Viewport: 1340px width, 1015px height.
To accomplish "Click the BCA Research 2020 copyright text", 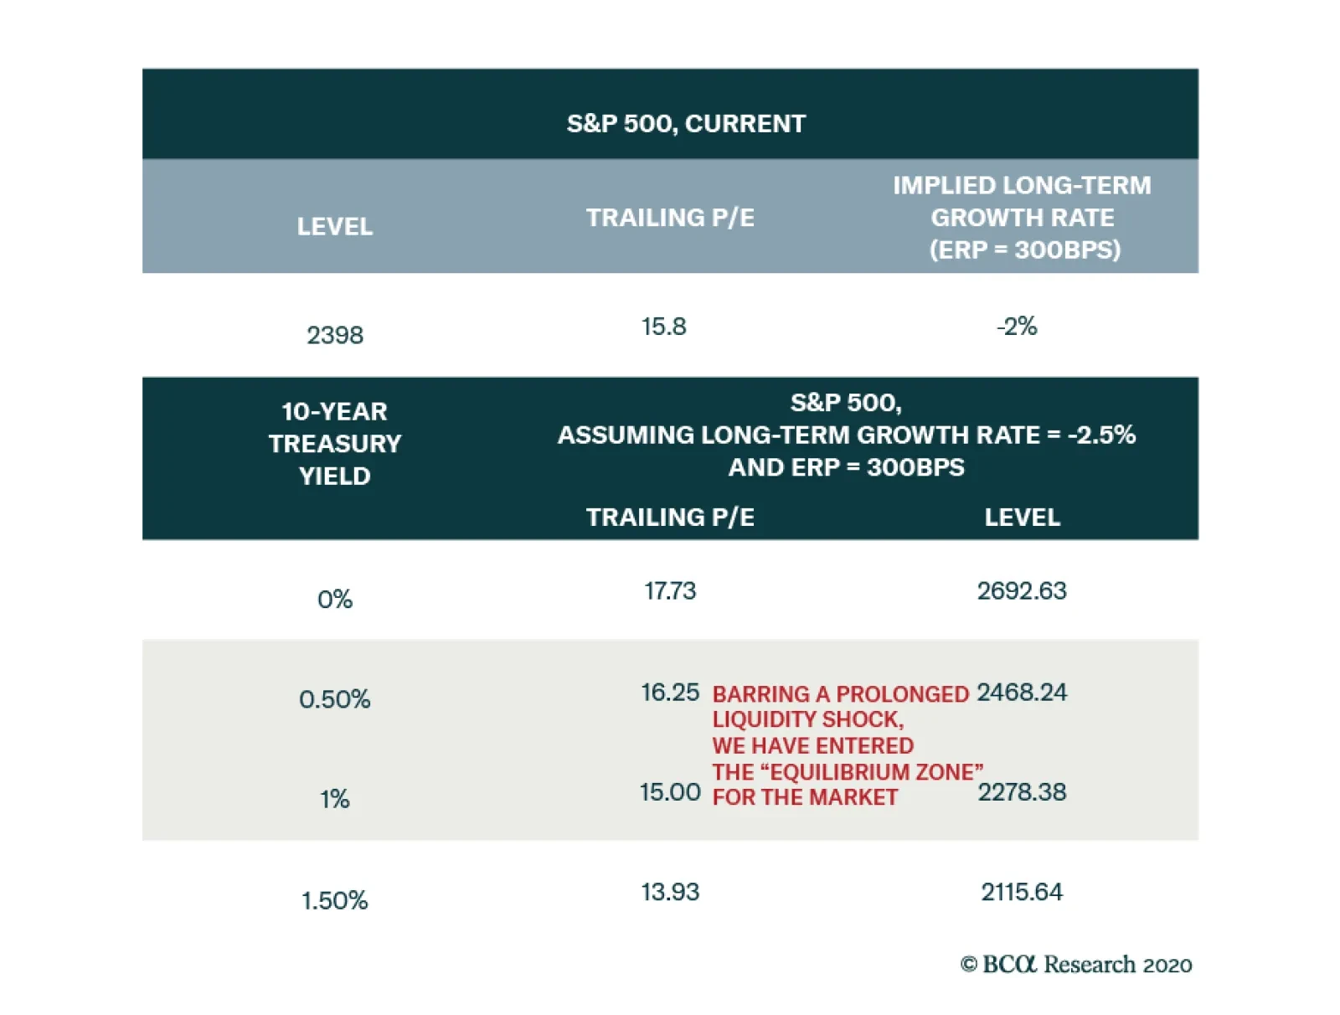I will click(x=1076, y=965).
